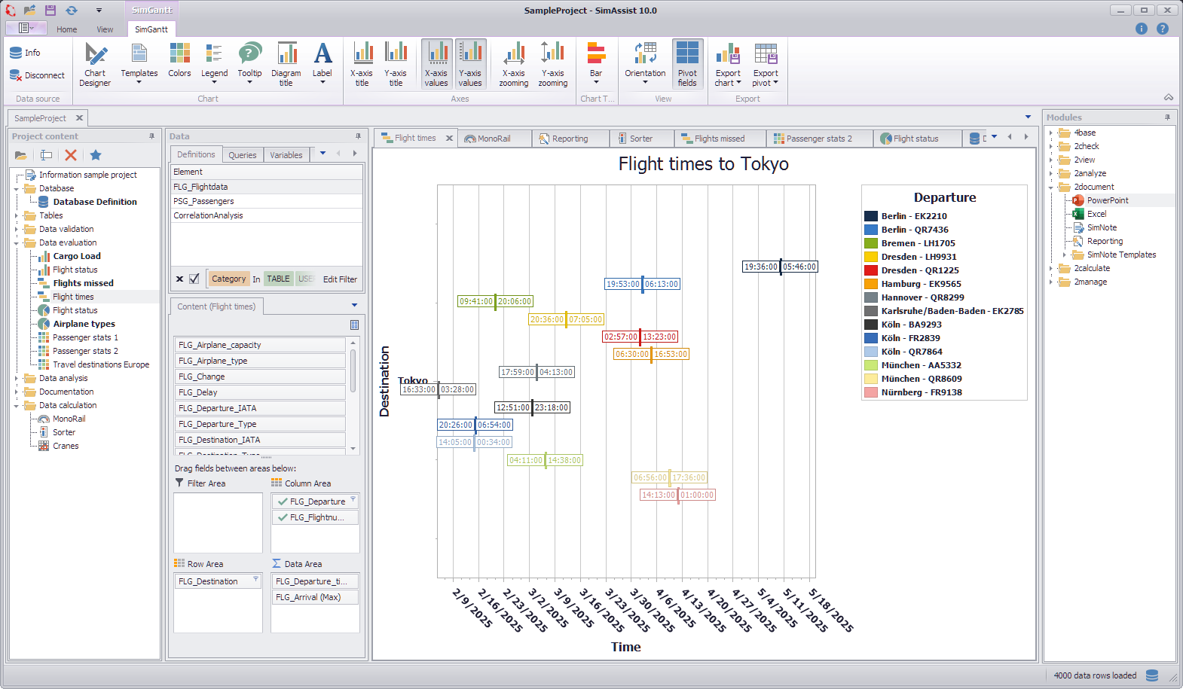Expand the 2calculate module folder
The height and width of the screenshot is (689, 1183).
1051,268
